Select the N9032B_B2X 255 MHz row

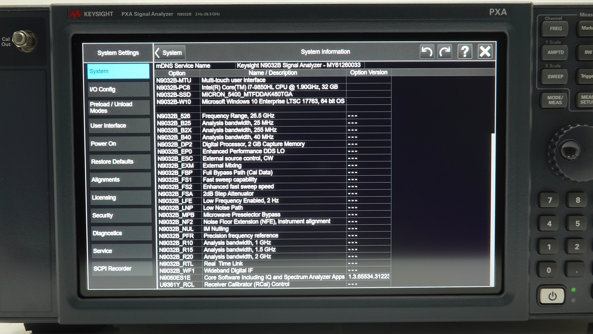pyautogui.click(x=274, y=130)
